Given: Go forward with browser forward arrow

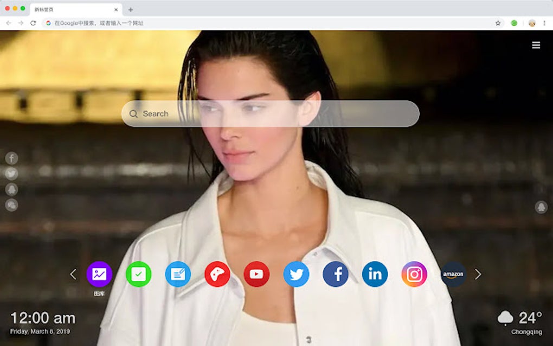Looking at the screenshot, I should [21, 23].
